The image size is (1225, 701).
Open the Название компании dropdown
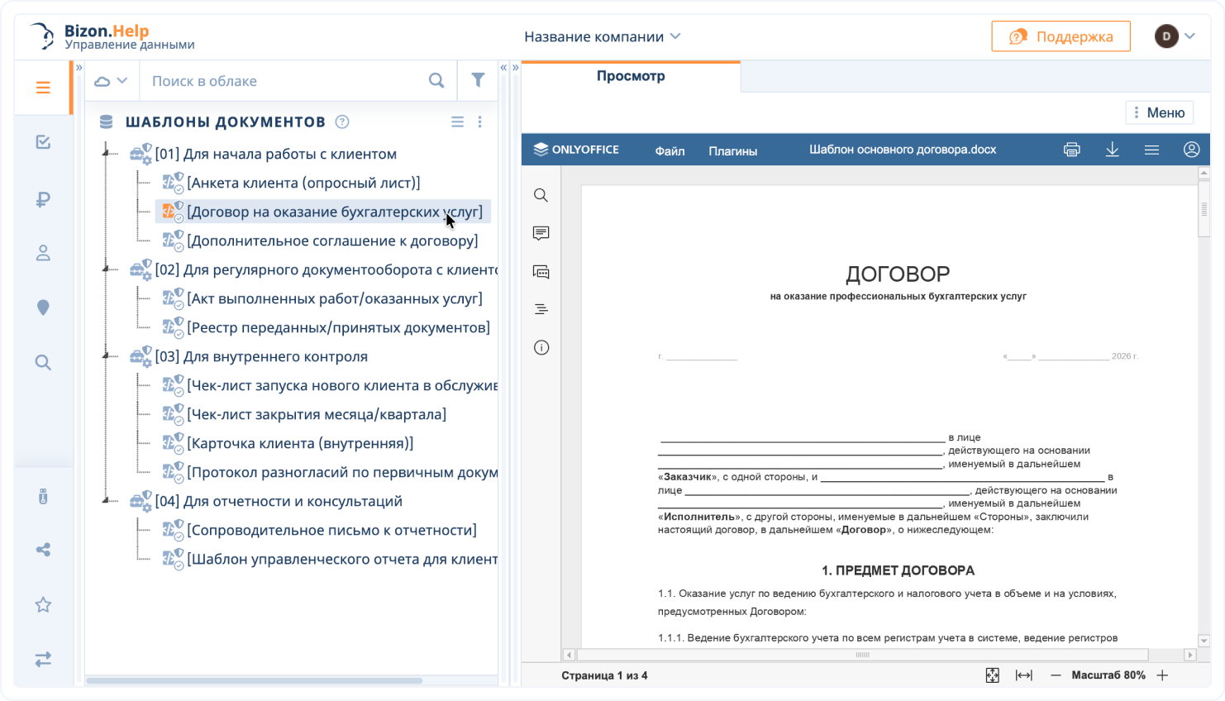click(601, 36)
